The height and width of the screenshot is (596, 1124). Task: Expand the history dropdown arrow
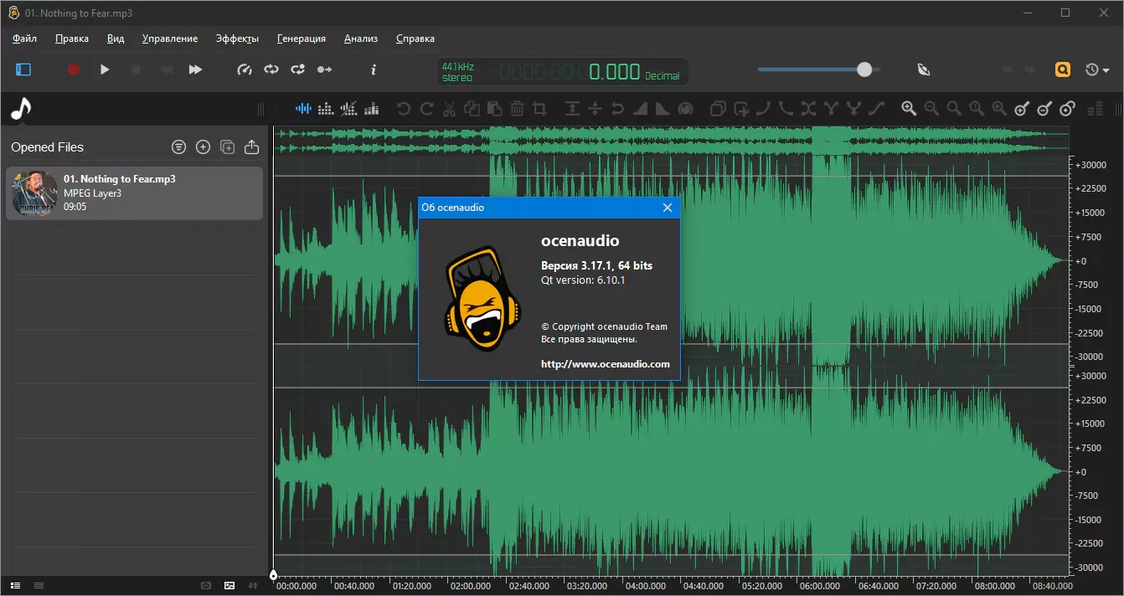click(1107, 70)
